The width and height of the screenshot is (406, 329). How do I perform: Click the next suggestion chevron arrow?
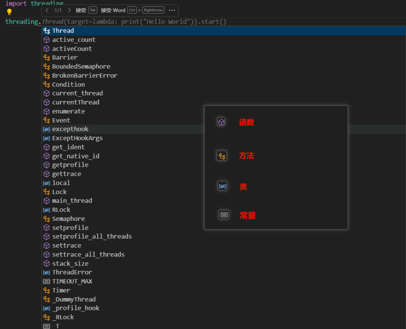click(69, 10)
